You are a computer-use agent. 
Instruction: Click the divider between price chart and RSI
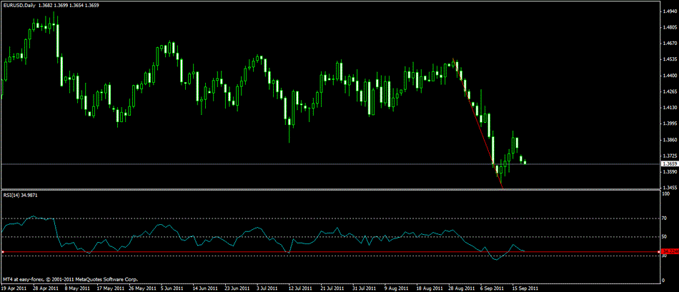click(x=329, y=190)
